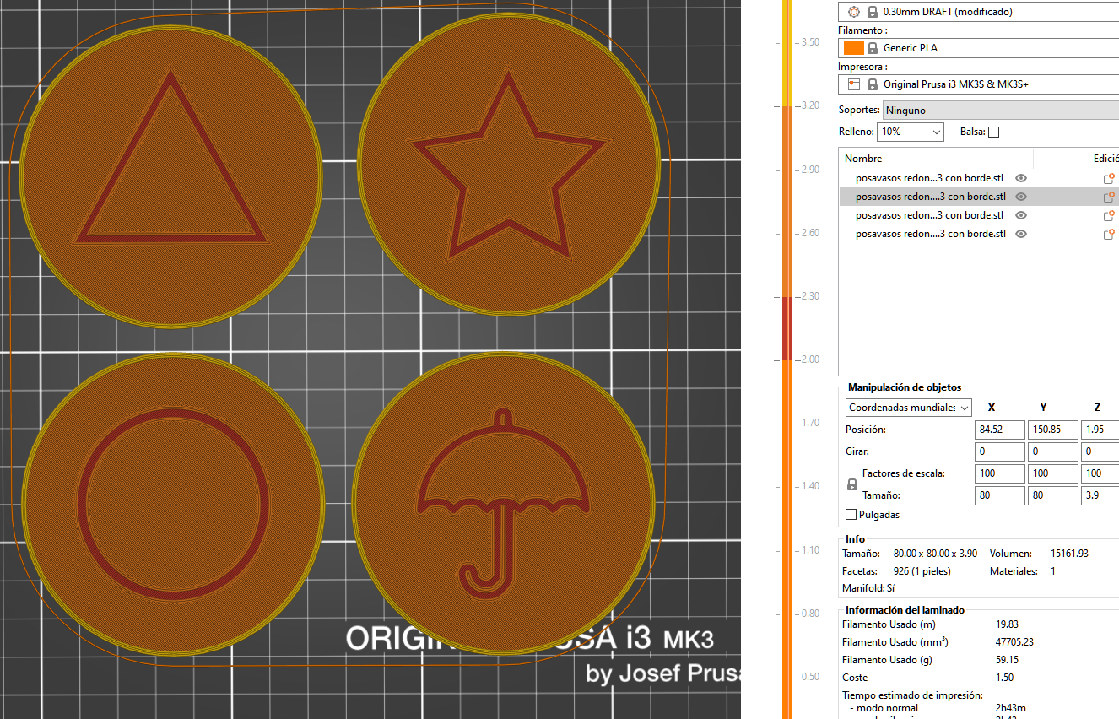
Task: Open the Generic PLA filament dropdown
Action: click(x=979, y=48)
